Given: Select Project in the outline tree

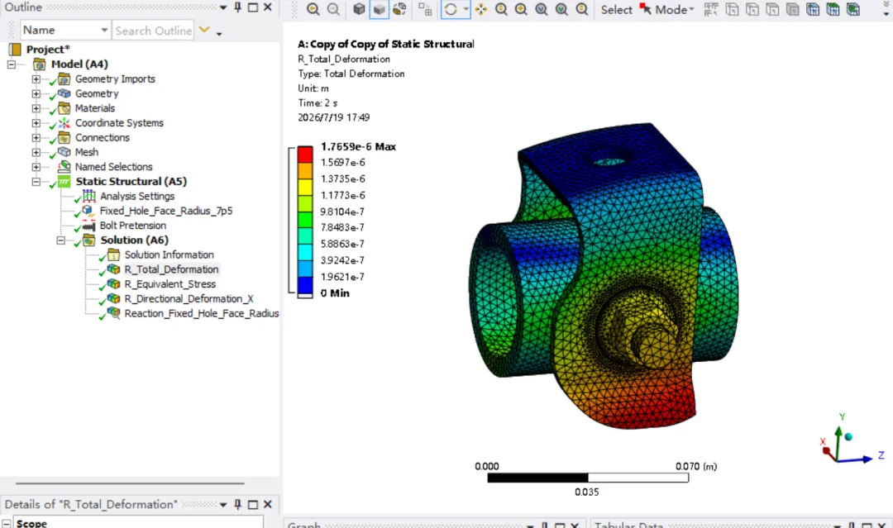Looking at the screenshot, I should [48, 50].
